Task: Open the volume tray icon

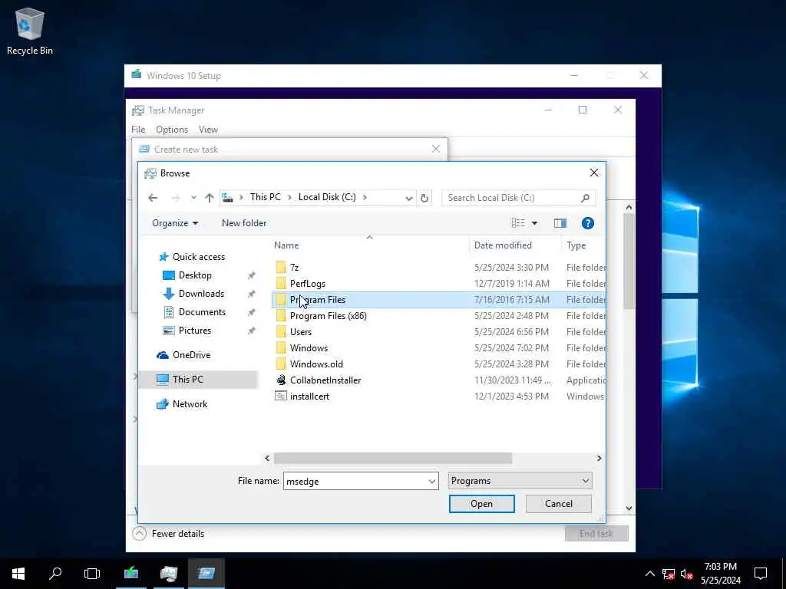Action: (687, 574)
